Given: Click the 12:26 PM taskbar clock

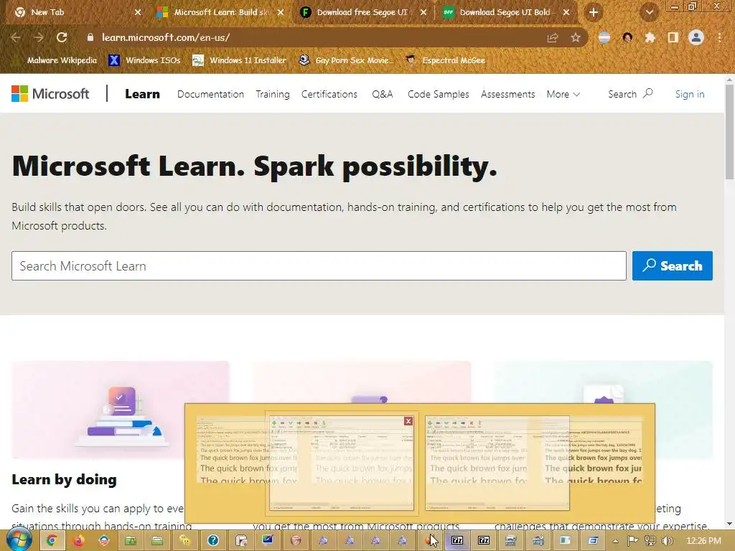Looking at the screenshot, I should 703,541.
